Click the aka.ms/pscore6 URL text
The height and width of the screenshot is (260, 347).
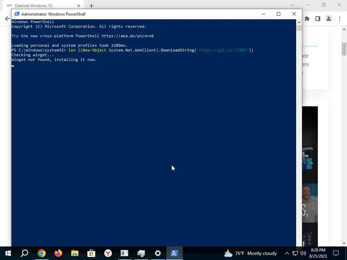(128, 36)
